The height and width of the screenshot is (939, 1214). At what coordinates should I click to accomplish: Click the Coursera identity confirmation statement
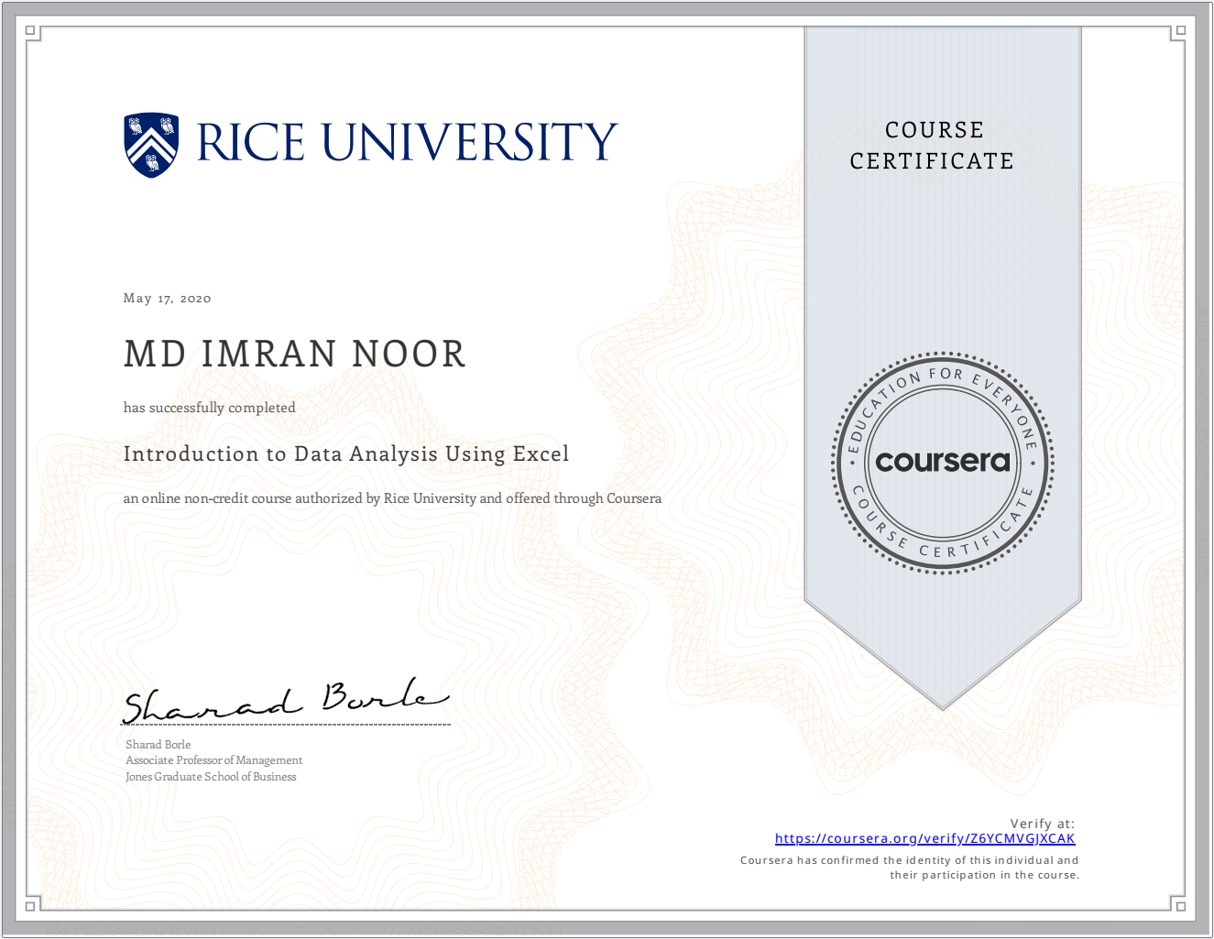tap(910, 868)
